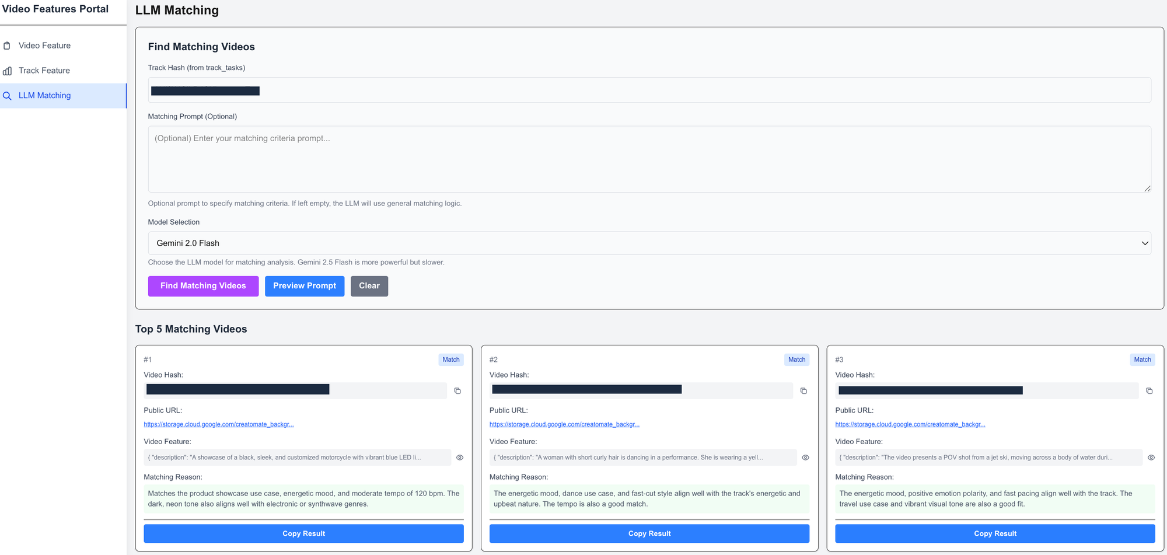This screenshot has width=1167, height=555.
Task: Click the LLM Matching search icon
Action: pyautogui.click(x=7, y=96)
